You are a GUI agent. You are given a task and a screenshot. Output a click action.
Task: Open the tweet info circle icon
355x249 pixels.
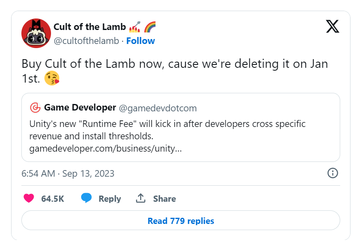pos(332,173)
